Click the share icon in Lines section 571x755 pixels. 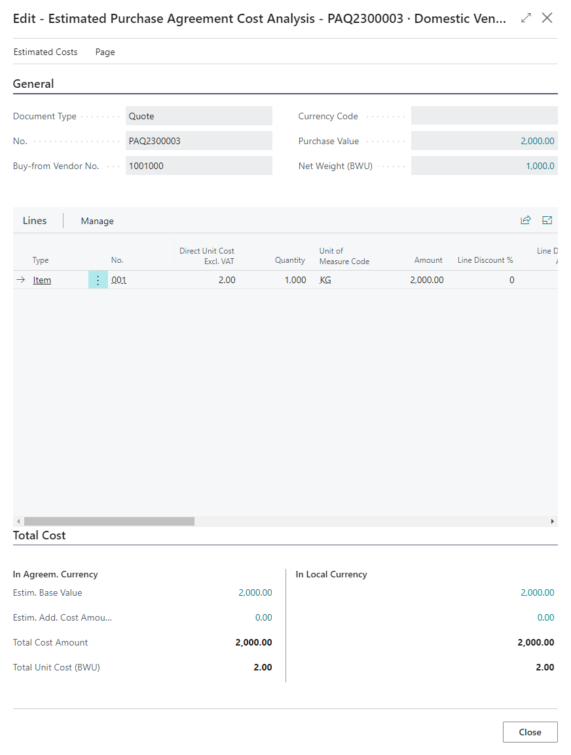(525, 220)
